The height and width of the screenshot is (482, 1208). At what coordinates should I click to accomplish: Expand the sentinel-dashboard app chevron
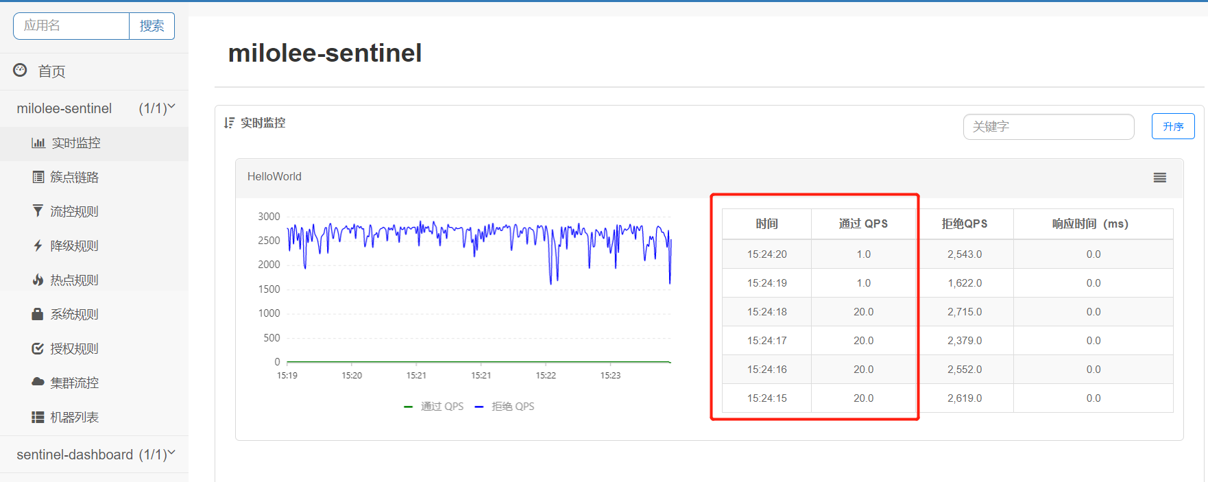171,453
